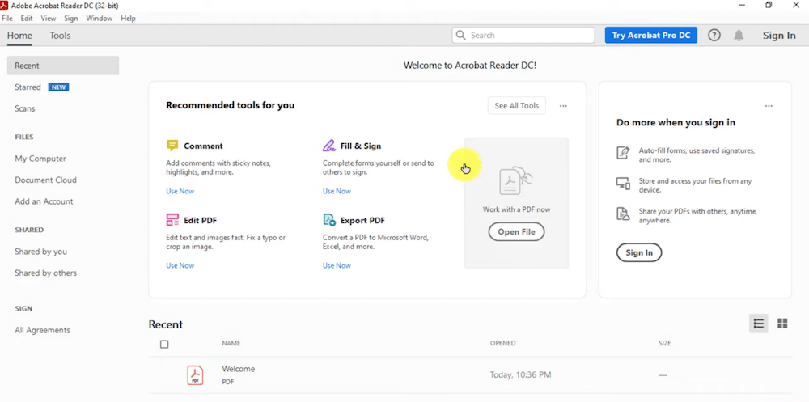Open the notifications bell
The image size is (809, 402).
(x=739, y=35)
